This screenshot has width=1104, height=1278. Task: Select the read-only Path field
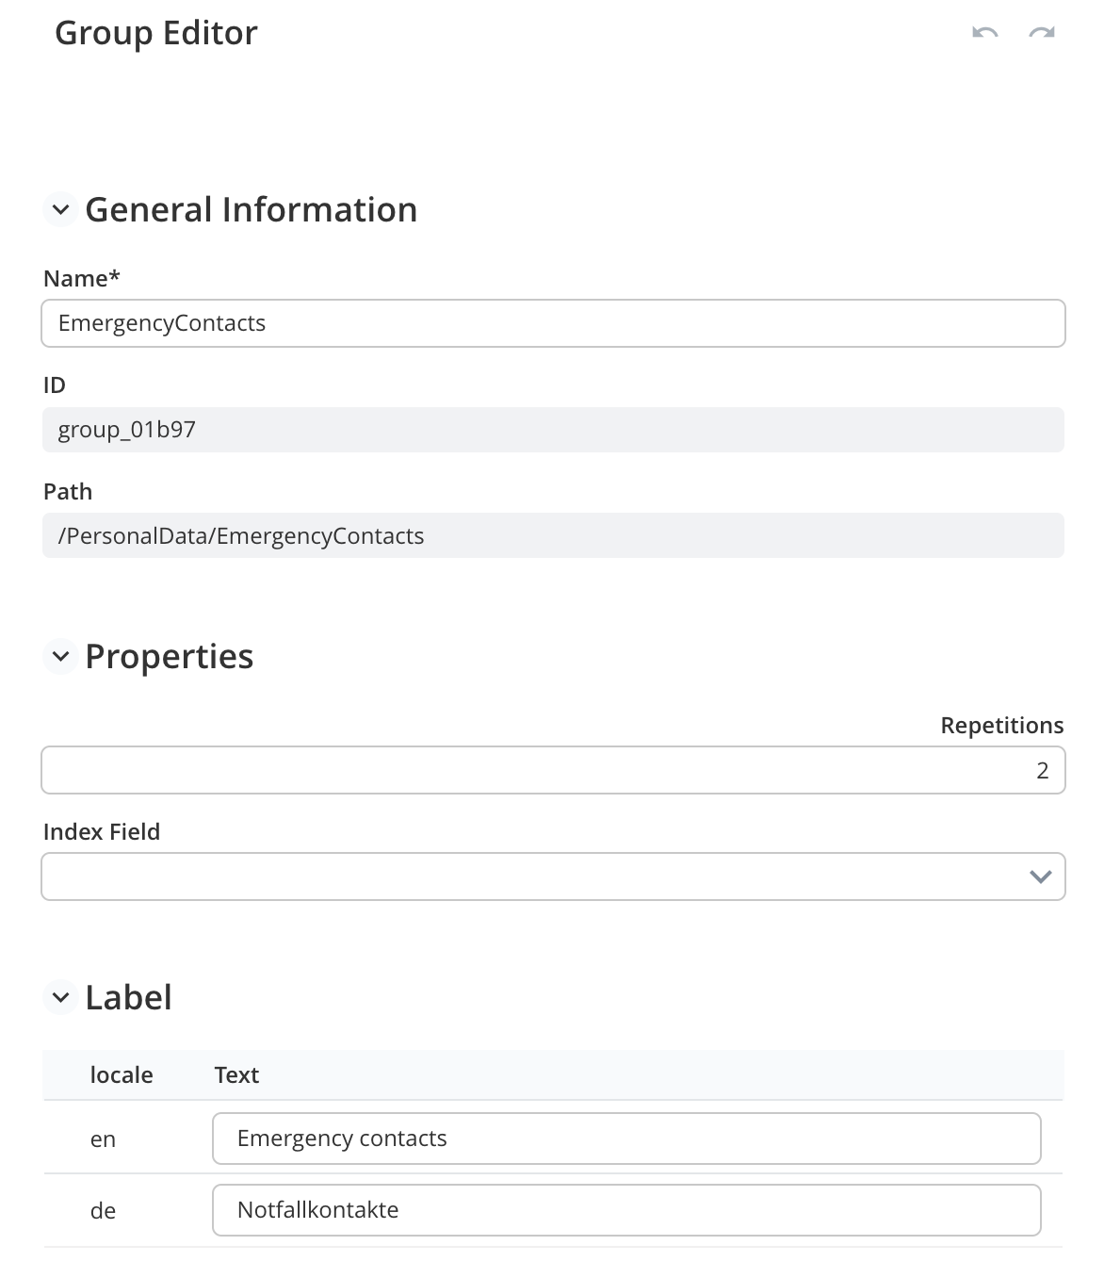553,535
